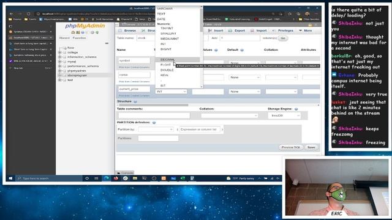Image resolution: width=392 pixels, height=220 pixels.
Task: Click the Windows Start button
Action: tap(10, 178)
